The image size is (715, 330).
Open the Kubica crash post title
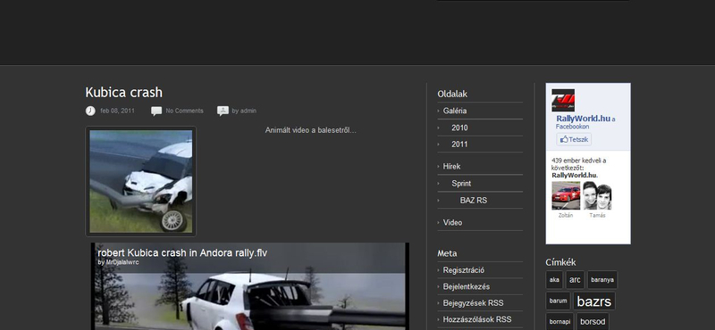click(x=123, y=93)
